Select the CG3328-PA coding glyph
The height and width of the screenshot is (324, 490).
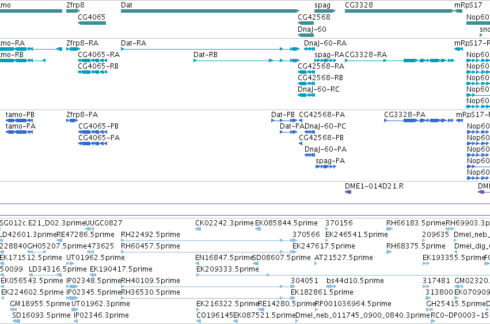419,120
